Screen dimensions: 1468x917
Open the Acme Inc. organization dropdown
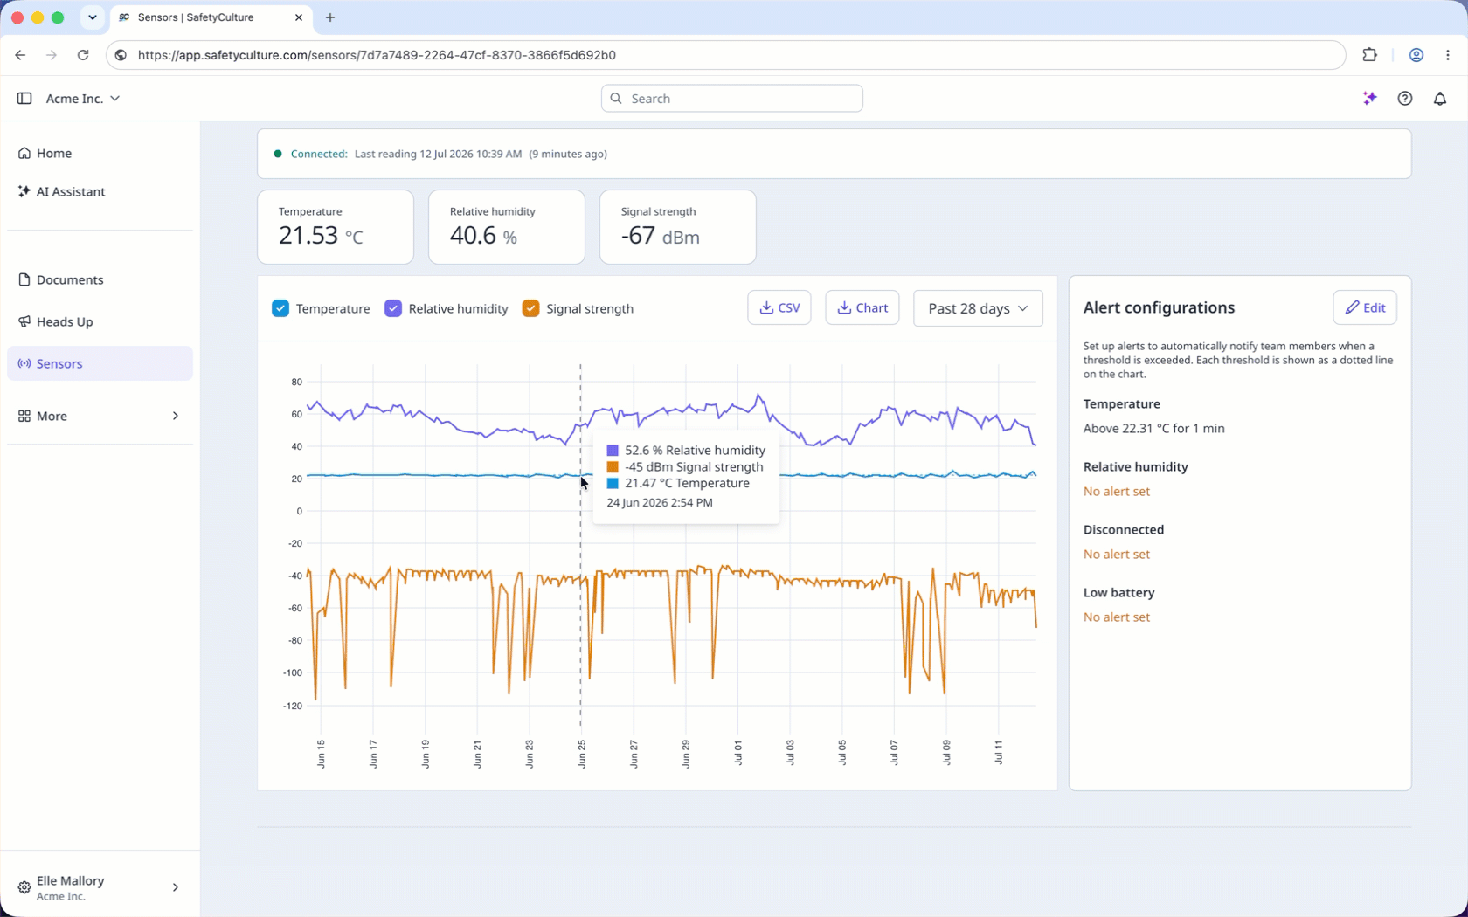pos(83,99)
